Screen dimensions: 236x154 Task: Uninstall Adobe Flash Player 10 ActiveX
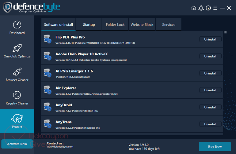210,56
